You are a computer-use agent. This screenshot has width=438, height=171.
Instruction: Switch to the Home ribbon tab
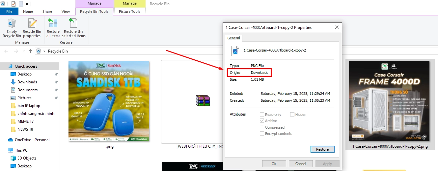point(28,11)
